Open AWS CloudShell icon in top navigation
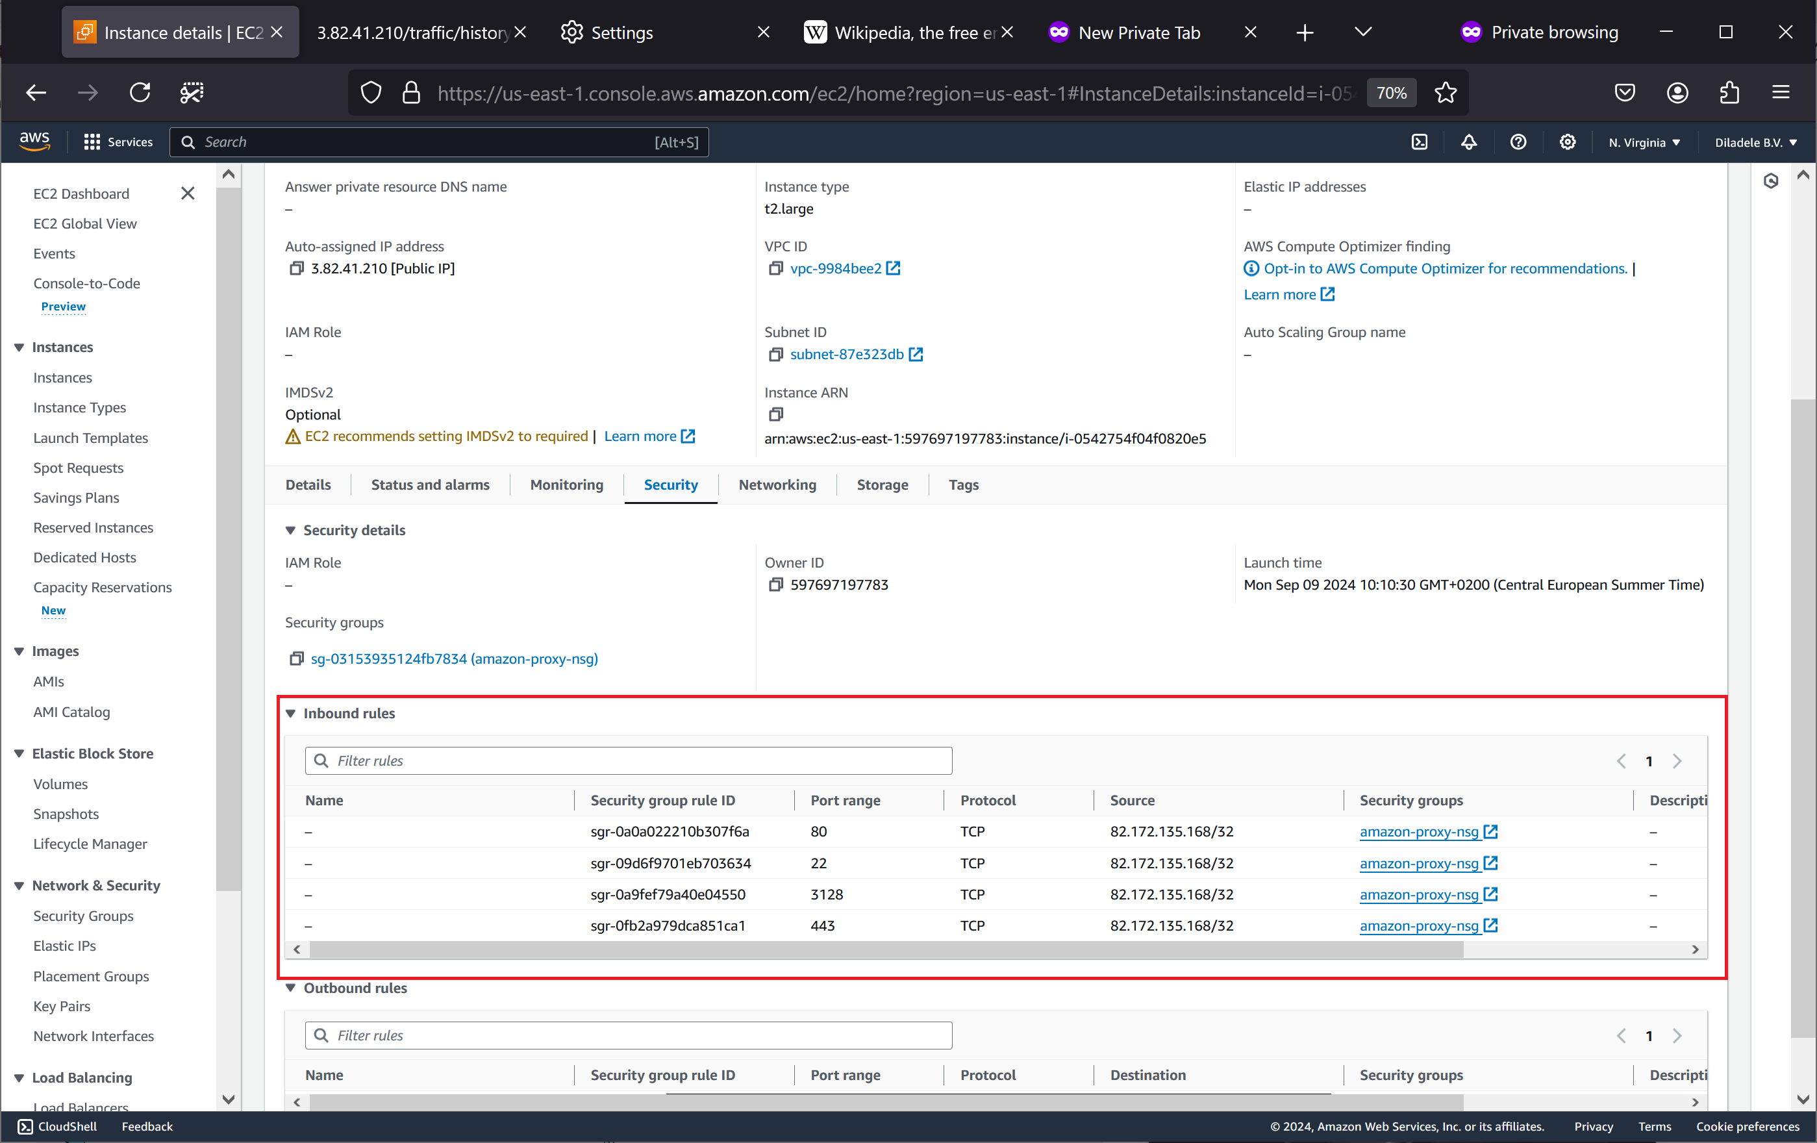 (1420, 142)
